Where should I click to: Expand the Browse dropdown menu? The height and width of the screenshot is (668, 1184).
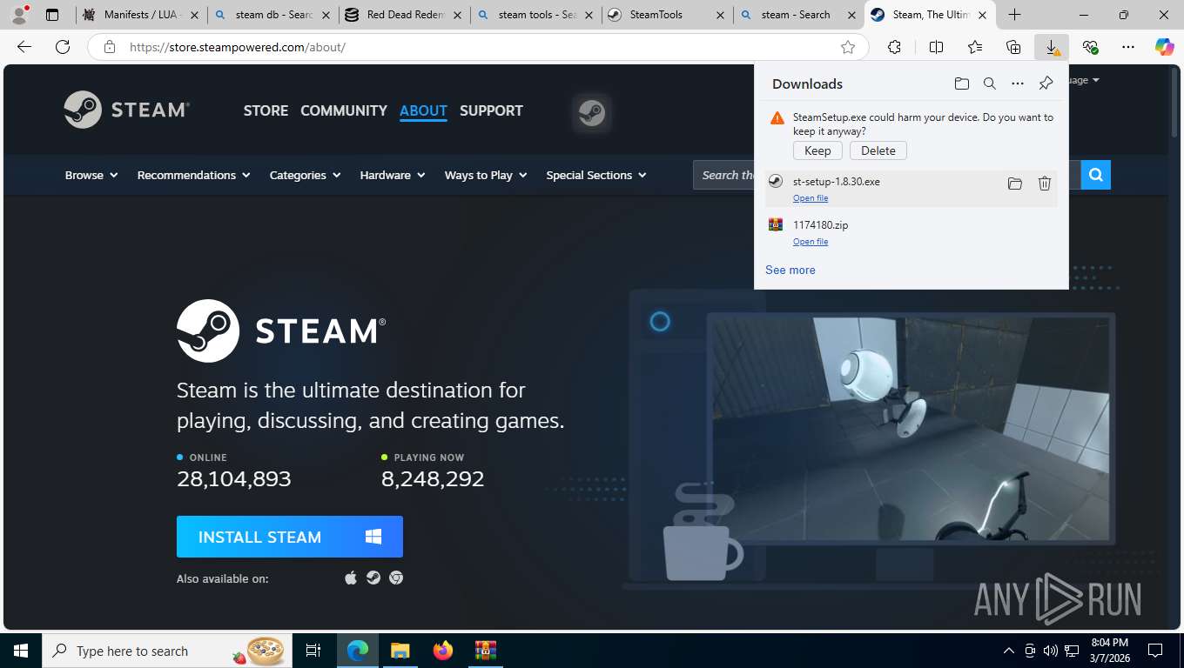[91, 175]
